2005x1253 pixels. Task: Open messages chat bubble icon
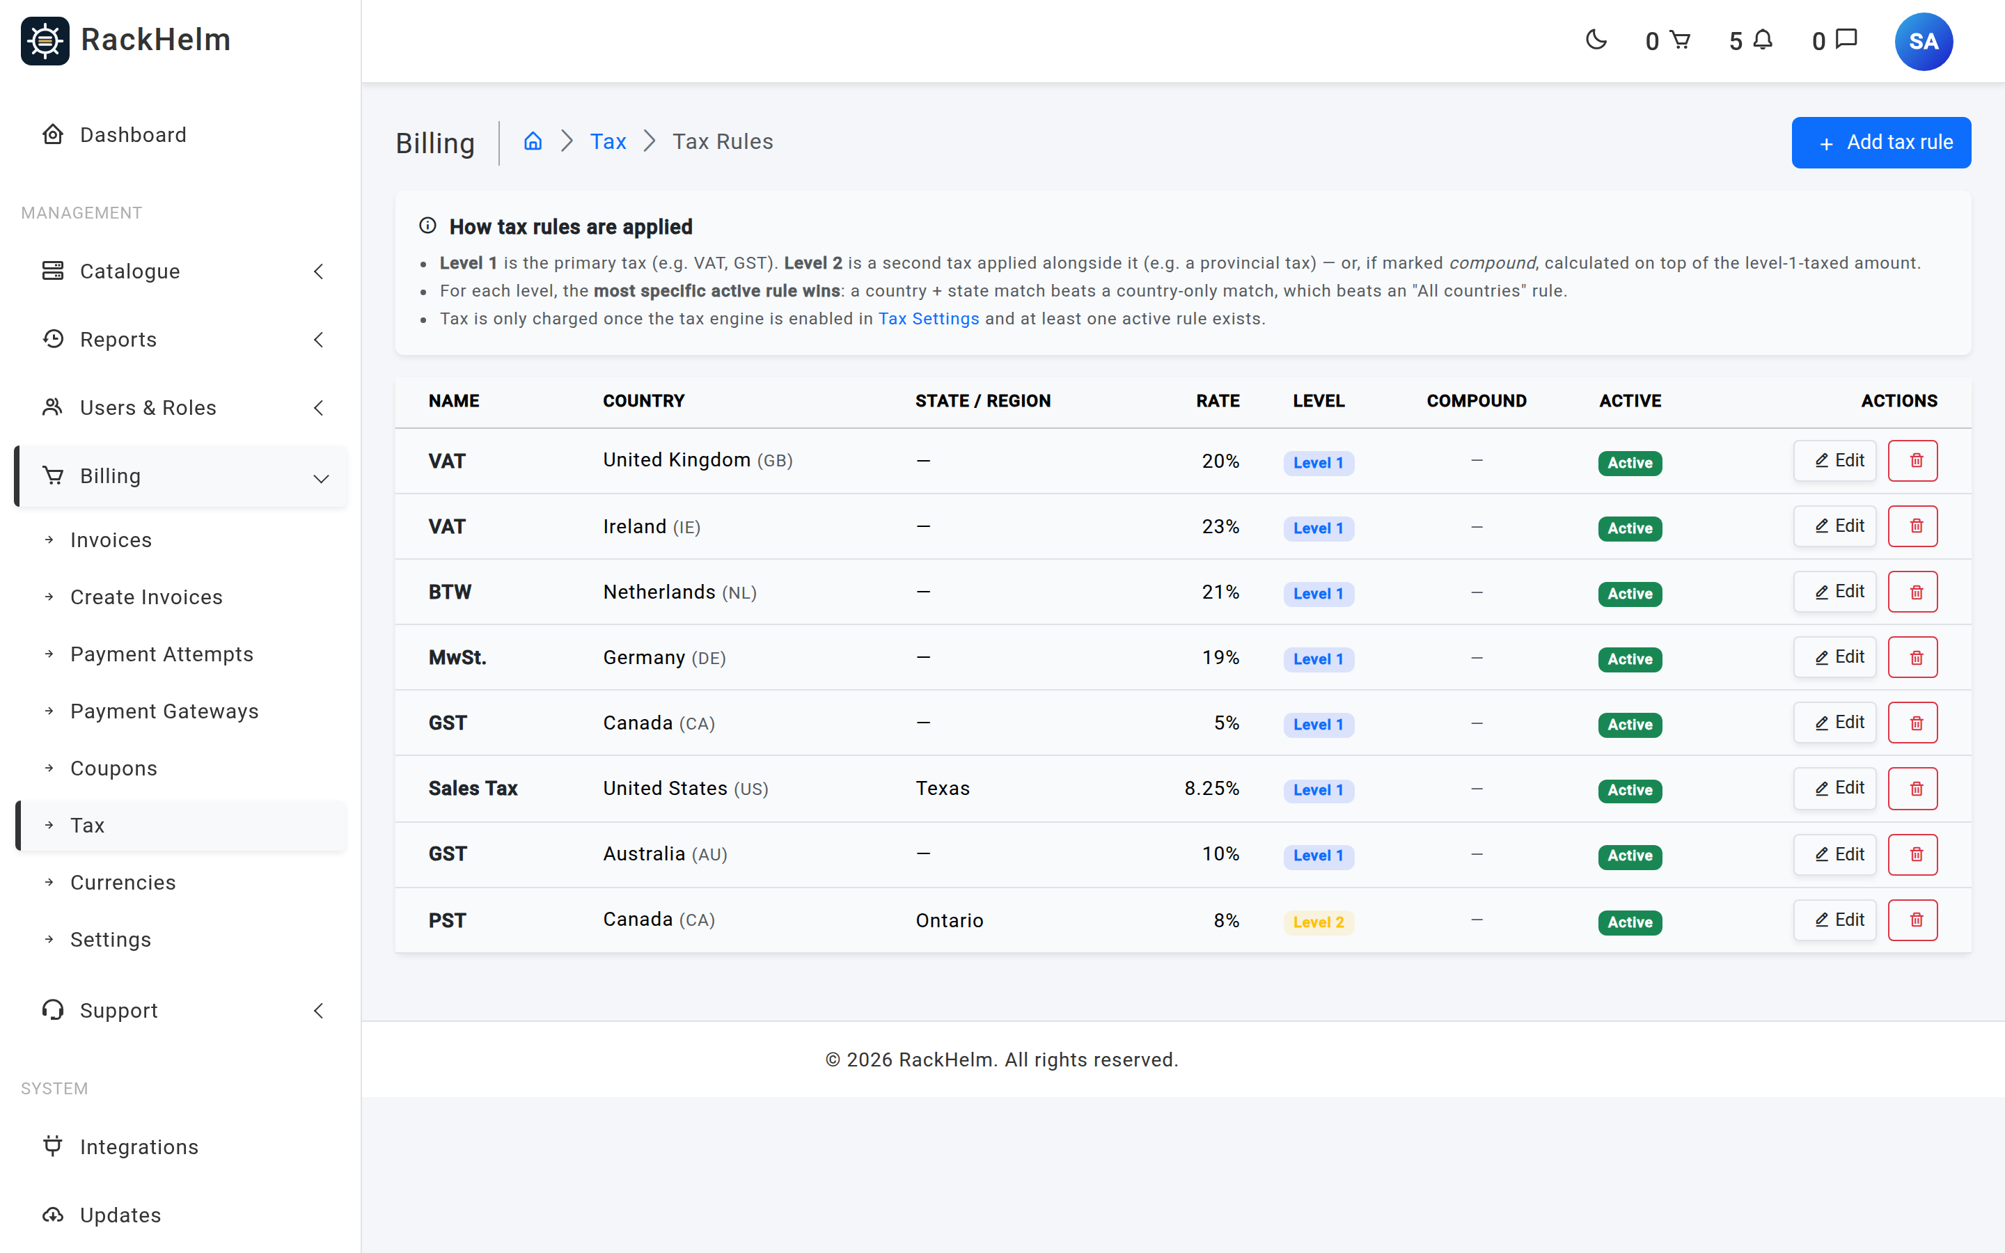[x=1847, y=40]
